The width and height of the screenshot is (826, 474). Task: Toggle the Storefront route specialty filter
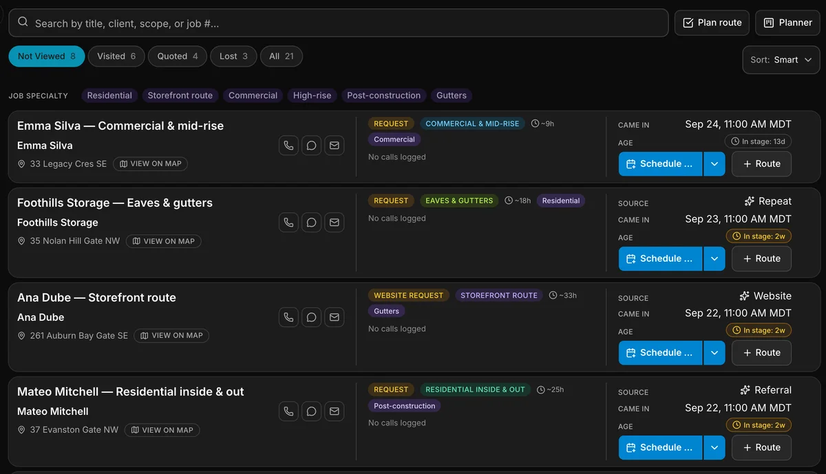[x=180, y=95]
